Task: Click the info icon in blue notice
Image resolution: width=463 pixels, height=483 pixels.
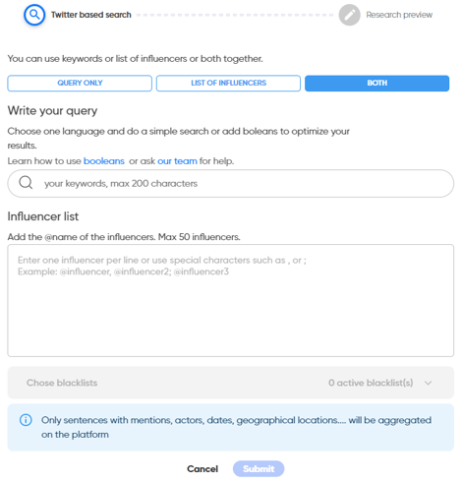Action: pyautogui.click(x=26, y=420)
